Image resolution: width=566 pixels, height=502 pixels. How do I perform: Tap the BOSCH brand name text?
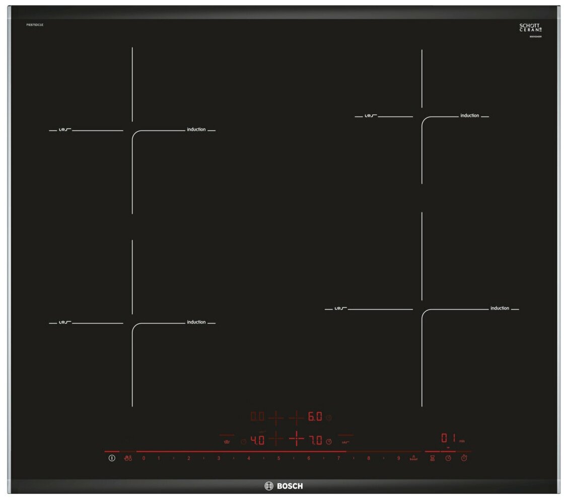click(290, 486)
